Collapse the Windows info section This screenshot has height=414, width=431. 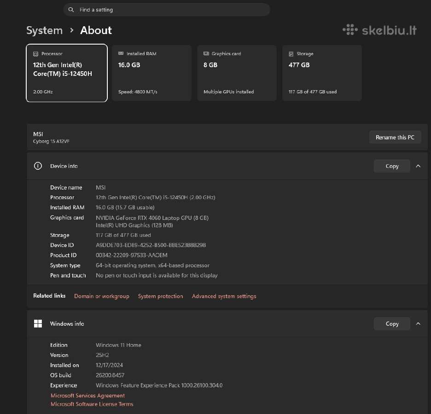418,324
